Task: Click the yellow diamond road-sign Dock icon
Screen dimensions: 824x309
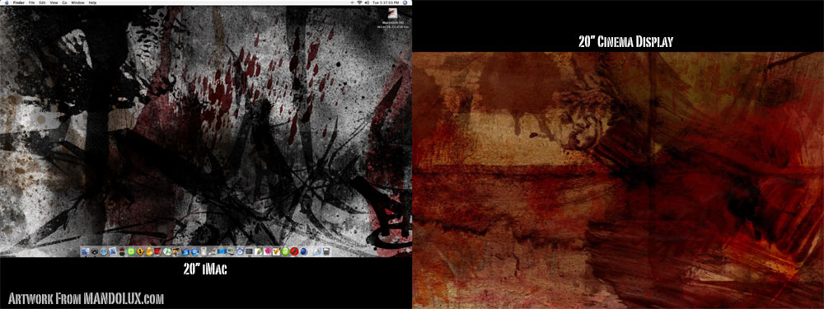Action: coord(140,251)
